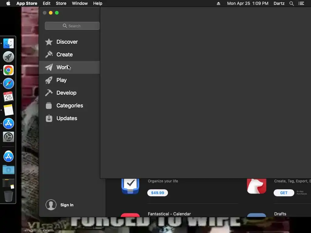The height and width of the screenshot is (233, 311).
Task: Open the Drafts app listing
Action: pyautogui.click(x=280, y=214)
